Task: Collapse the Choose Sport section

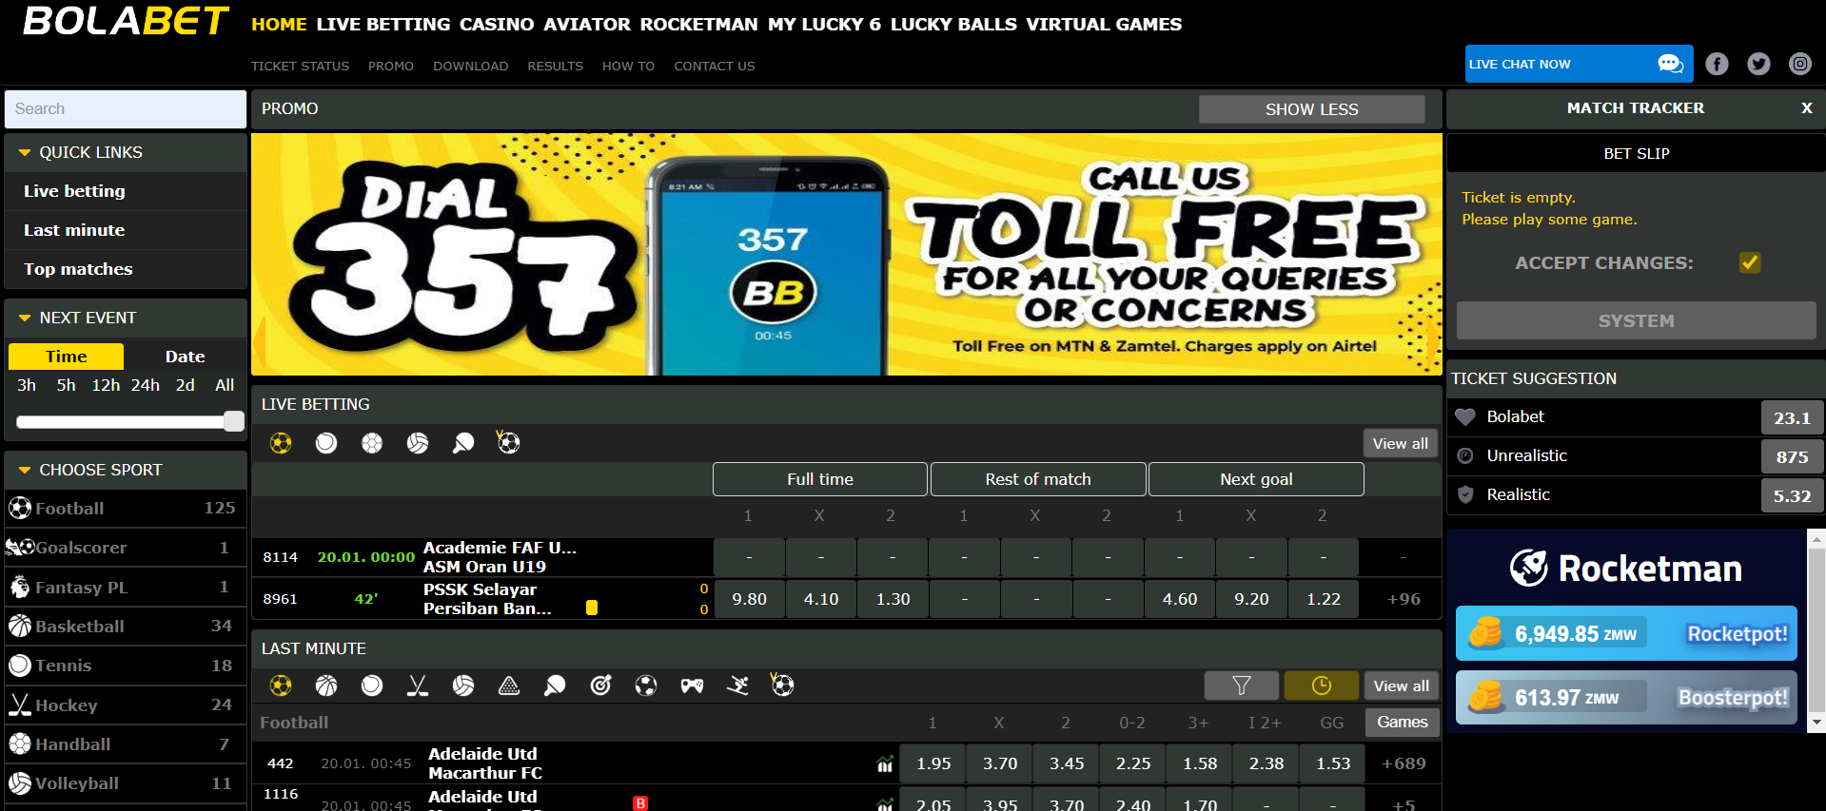Action: point(25,471)
